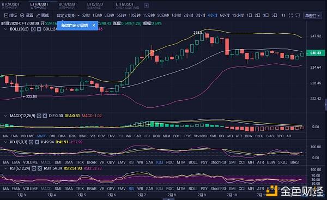Viewport: 327px width, 200px height.
Task: Choose AO in row under MACD panel
Action: click(289, 136)
